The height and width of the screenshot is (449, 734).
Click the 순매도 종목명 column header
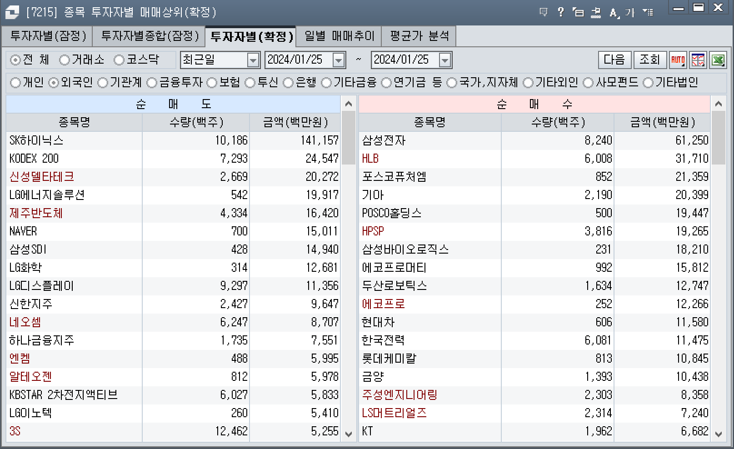(74, 122)
